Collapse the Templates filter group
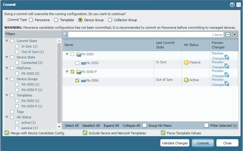Viewport: 243px width, 151px height. tap(7, 95)
